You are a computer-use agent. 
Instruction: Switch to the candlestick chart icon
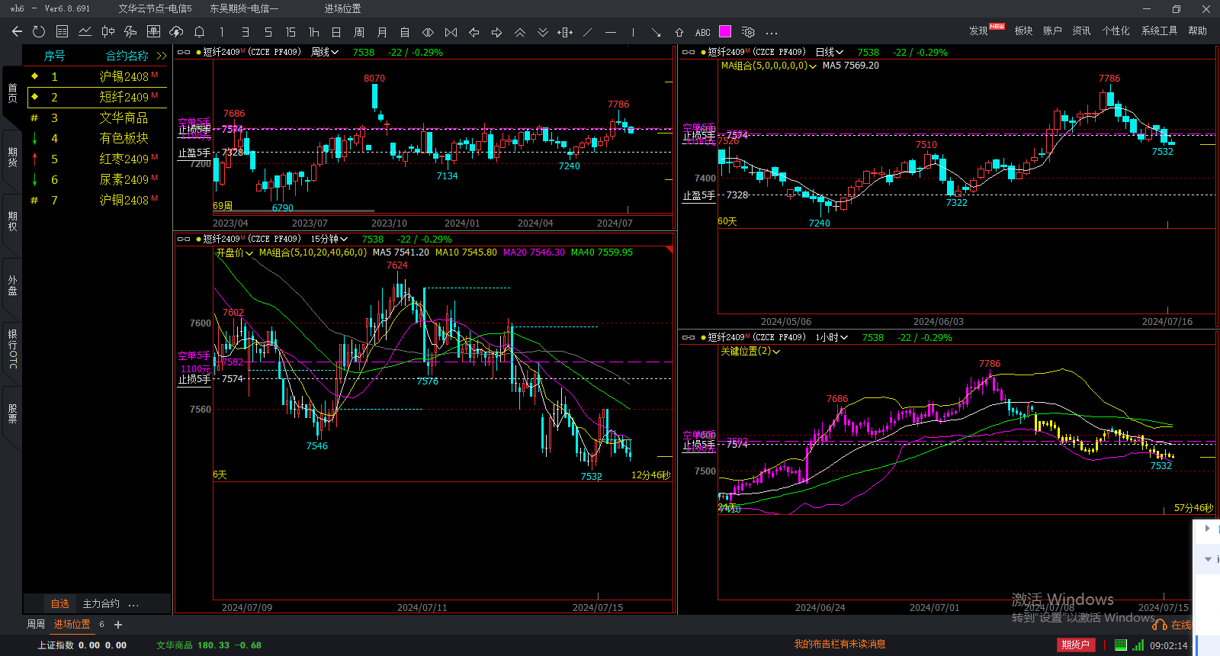108,32
